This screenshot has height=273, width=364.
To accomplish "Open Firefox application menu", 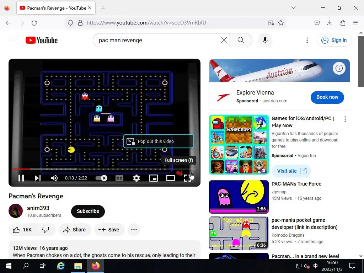I will pos(355,23).
